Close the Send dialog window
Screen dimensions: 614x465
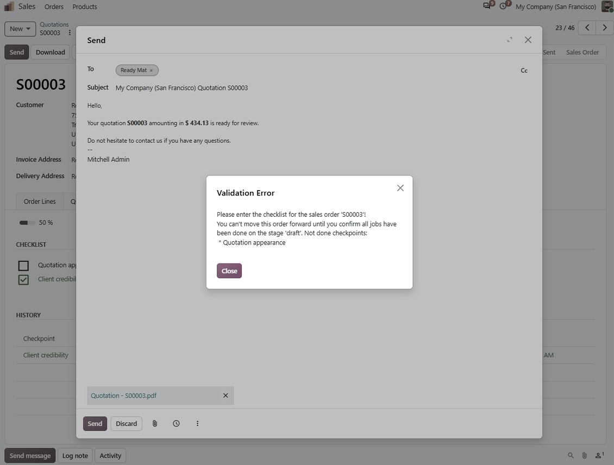click(x=528, y=40)
